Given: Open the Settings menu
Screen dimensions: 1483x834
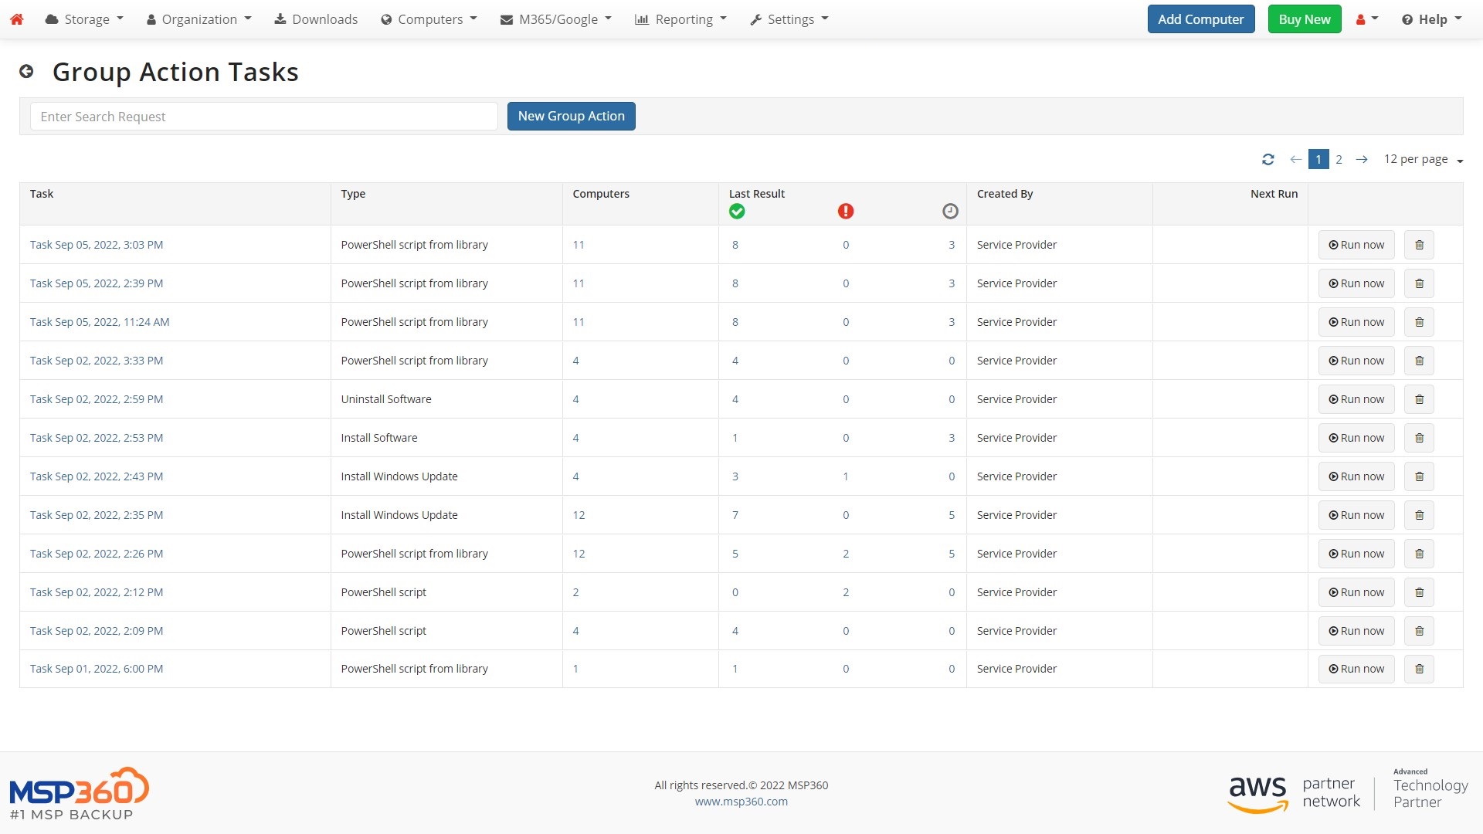Looking at the screenshot, I should coord(789,19).
